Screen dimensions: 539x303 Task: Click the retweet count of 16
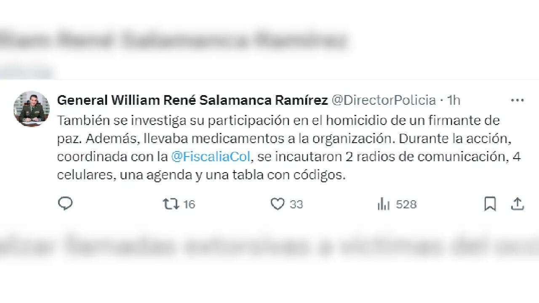(189, 205)
